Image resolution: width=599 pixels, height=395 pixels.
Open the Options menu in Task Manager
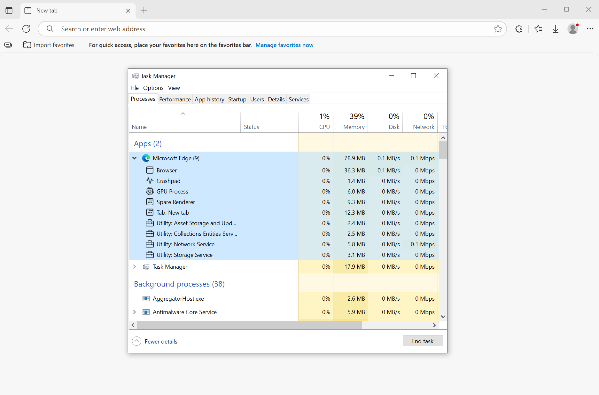click(x=153, y=88)
